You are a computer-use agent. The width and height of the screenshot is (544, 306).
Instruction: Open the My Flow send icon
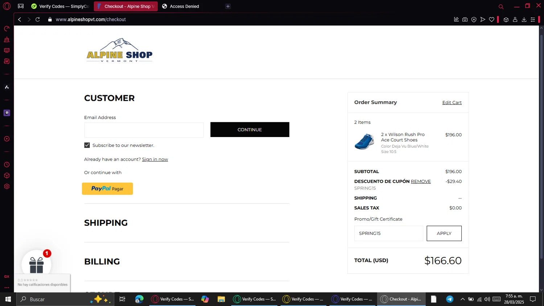[x=483, y=20]
